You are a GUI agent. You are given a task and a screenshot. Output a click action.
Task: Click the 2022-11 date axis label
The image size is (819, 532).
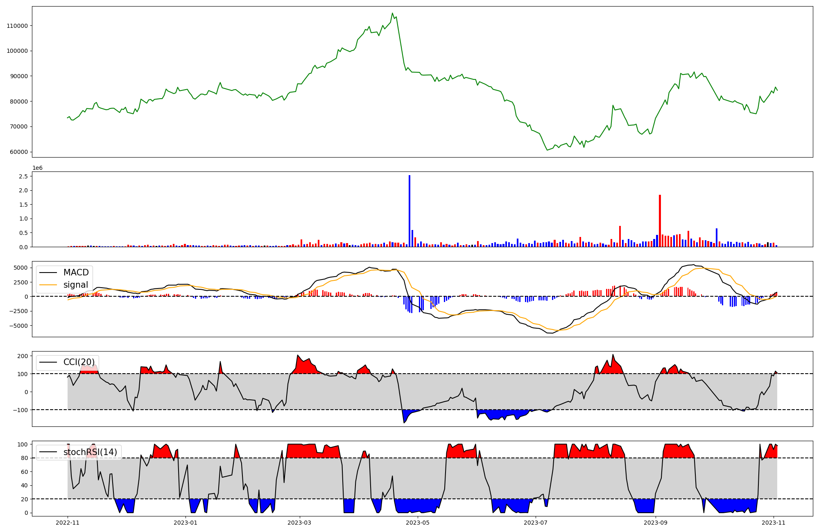coord(68,522)
